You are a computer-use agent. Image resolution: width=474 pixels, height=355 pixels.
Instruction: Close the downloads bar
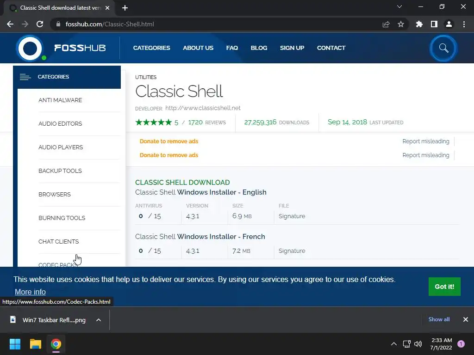click(x=466, y=319)
